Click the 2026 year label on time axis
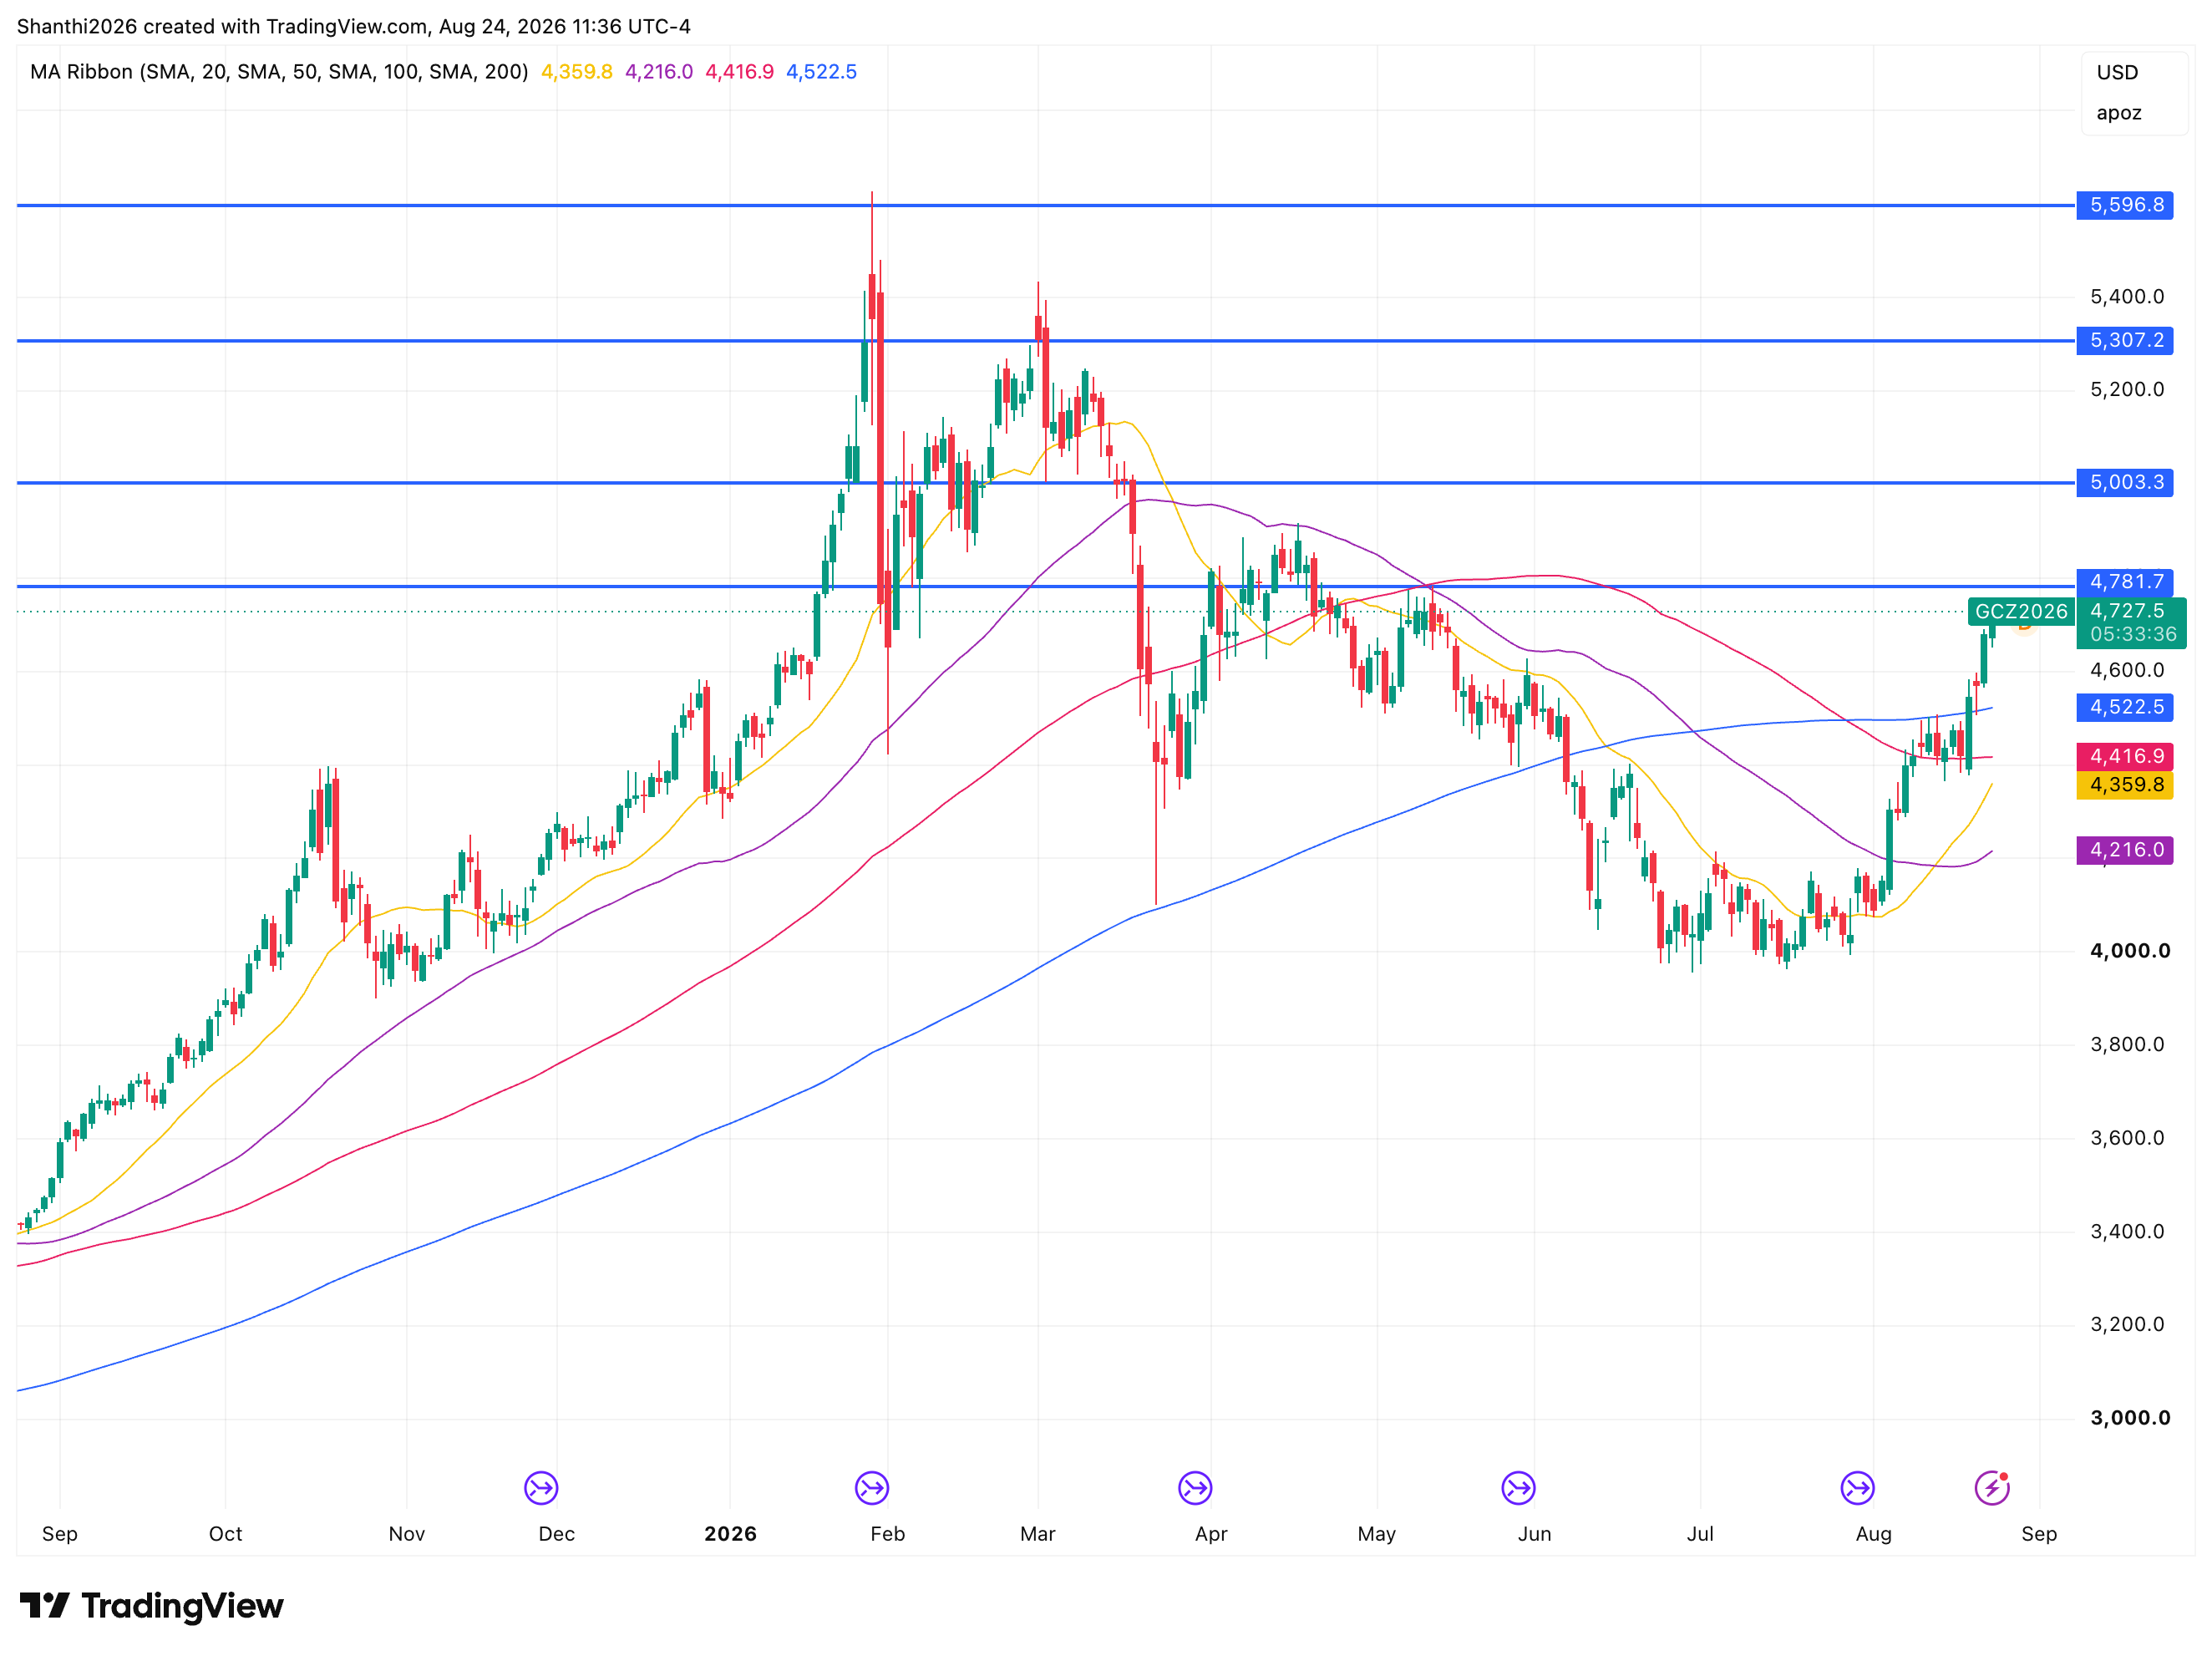2212x1656 pixels. pyautogui.click(x=730, y=1534)
